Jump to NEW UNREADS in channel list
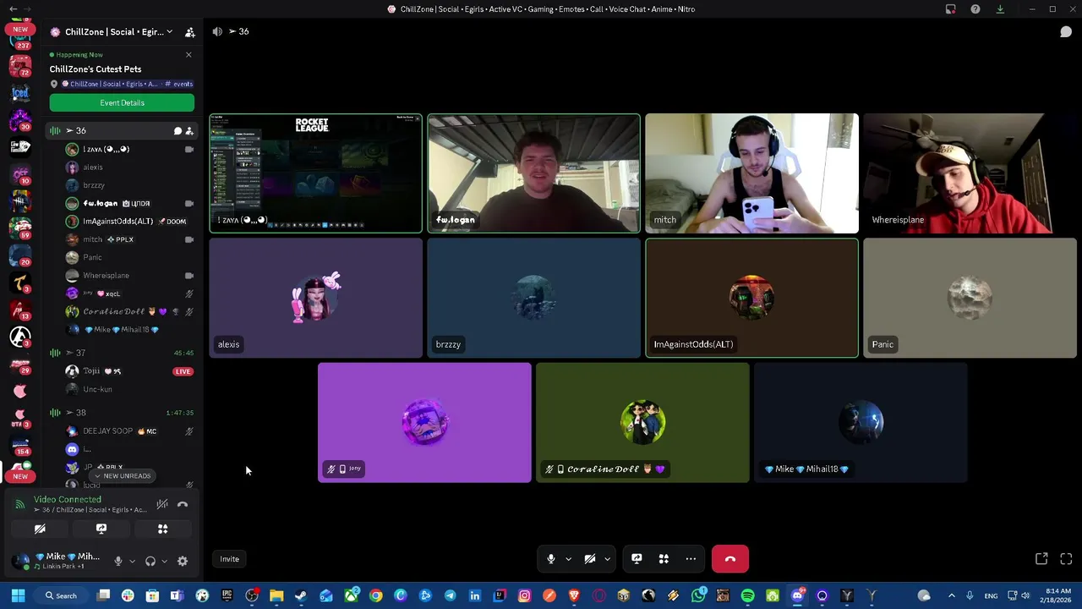Viewport: 1082px width, 609px height. coord(123,476)
